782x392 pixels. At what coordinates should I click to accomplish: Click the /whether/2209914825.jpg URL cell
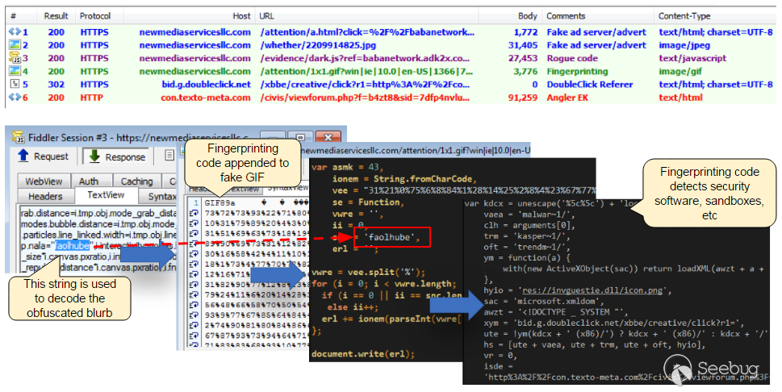coord(318,45)
